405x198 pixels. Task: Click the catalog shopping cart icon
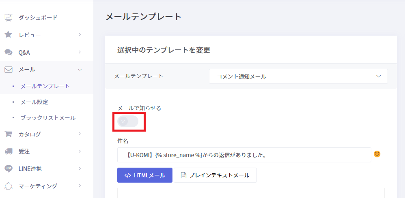pyautogui.click(x=8, y=134)
